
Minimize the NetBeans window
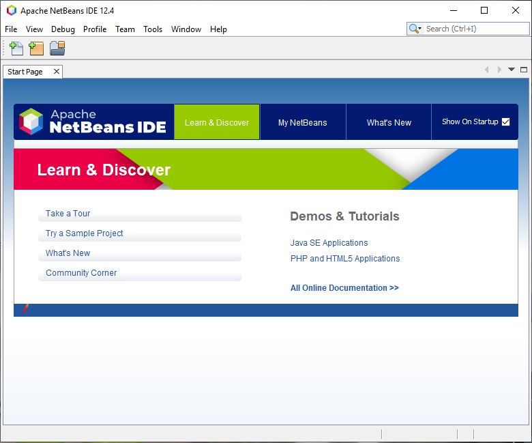point(454,10)
